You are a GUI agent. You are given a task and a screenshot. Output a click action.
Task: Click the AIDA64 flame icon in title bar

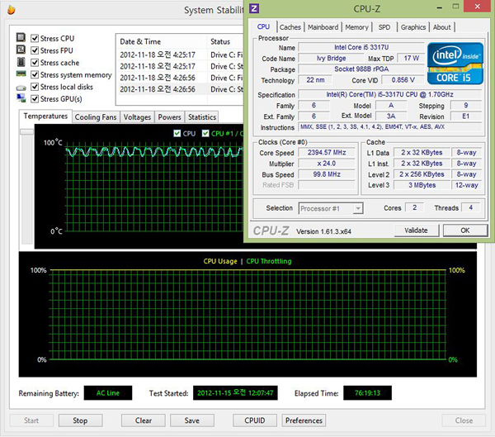pos(11,10)
